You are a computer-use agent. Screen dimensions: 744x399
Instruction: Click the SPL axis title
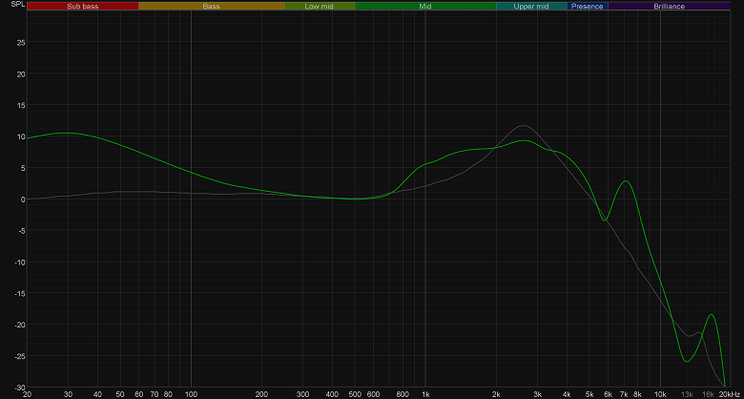pos(17,4)
